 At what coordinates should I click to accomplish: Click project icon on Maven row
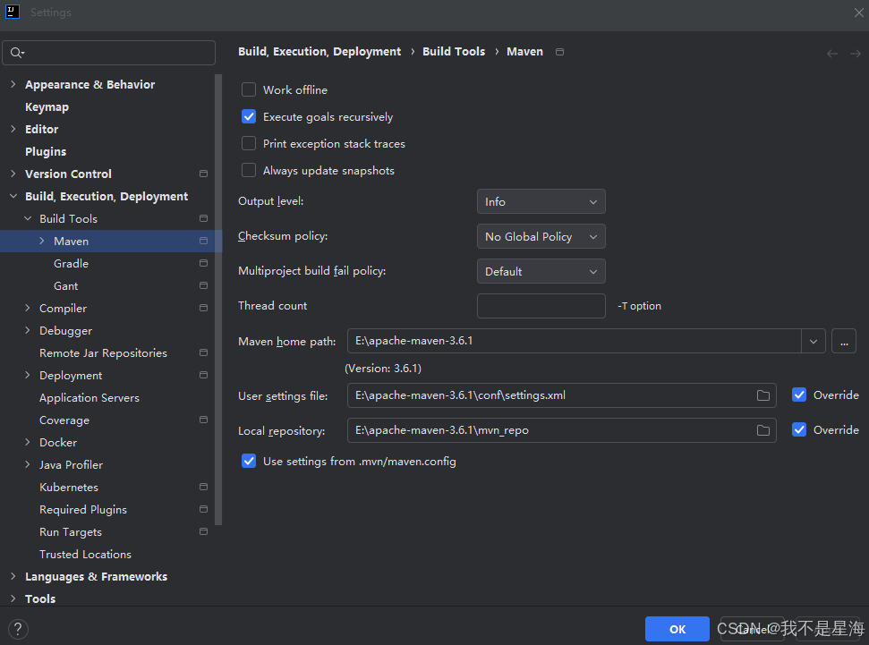pyautogui.click(x=203, y=241)
